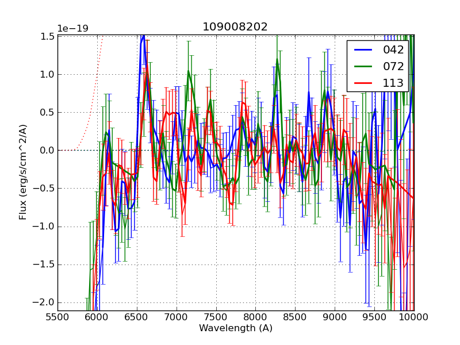Click the 6500 x-axis tick label
Image resolution: width=460 pixels, height=345 pixels.
pyautogui.click(x=137, y=317)
